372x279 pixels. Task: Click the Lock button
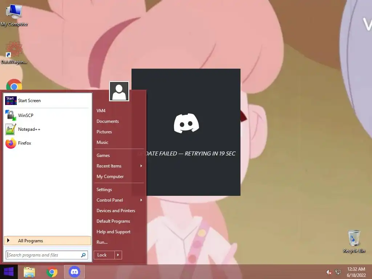point(104,255)
